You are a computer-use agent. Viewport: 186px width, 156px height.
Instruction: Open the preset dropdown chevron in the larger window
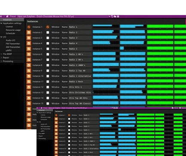(x=110, y=16)
